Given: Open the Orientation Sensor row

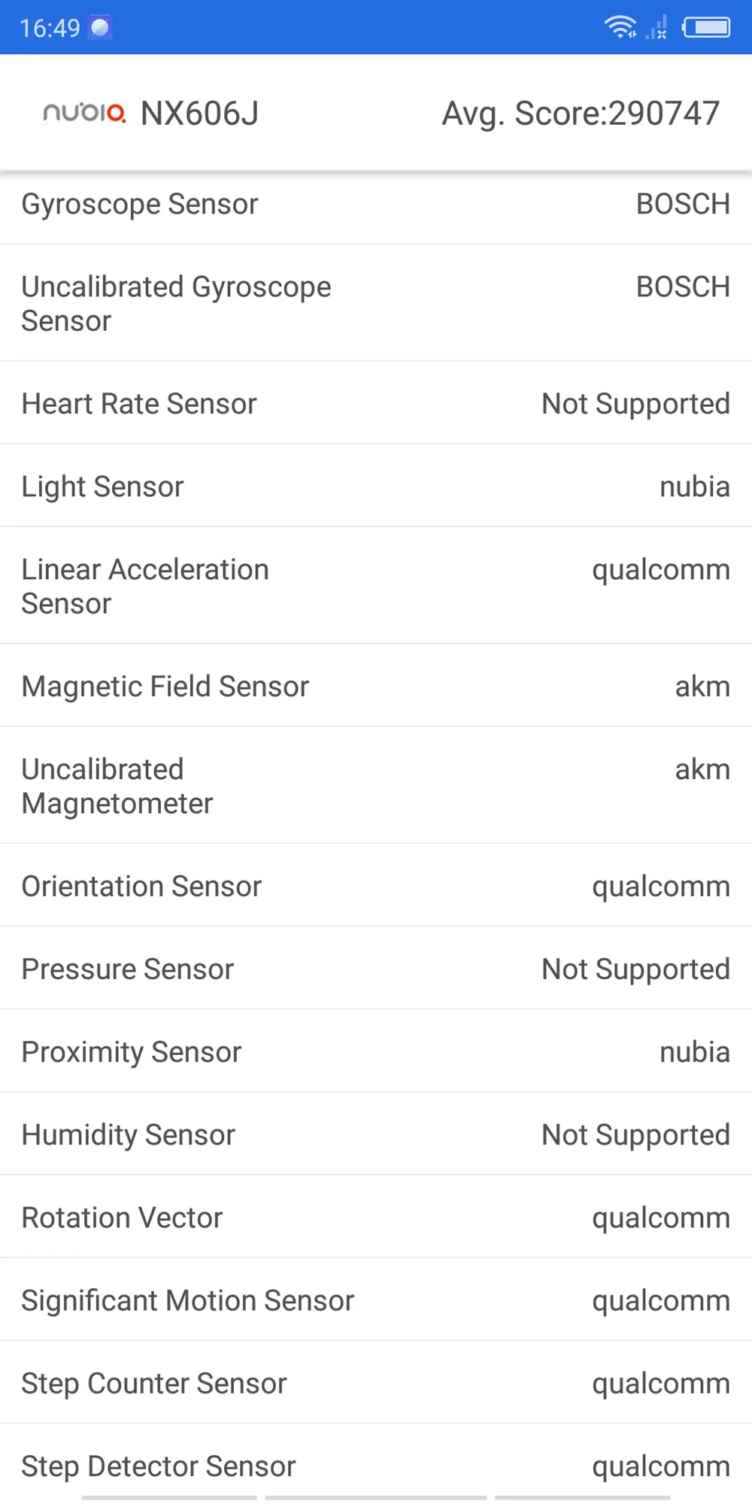Looking at the screenshot, I should point(376,886).
